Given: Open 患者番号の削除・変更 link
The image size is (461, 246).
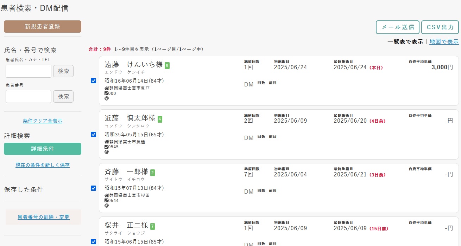Looking at the screenshot, I should [x=44, y=217].
